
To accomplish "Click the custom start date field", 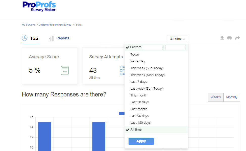I will tap(152, 47).
